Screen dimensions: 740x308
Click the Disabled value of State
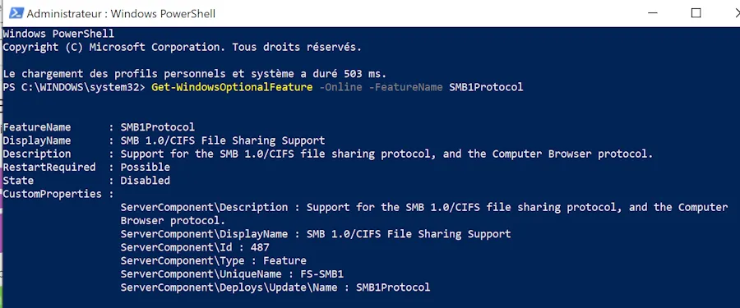(x=145, y=181)
